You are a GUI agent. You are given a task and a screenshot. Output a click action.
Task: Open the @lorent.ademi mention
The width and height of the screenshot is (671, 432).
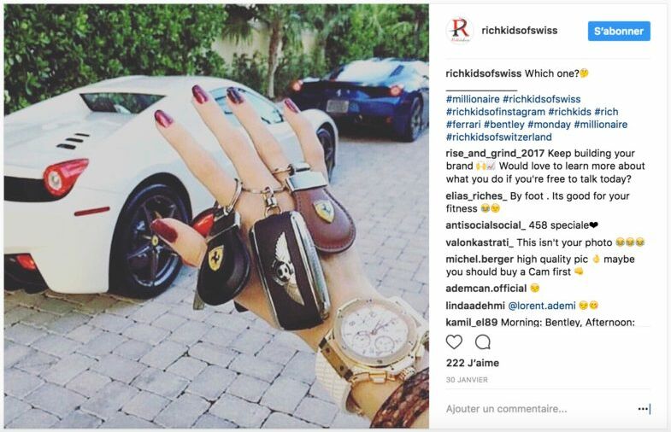542,306
